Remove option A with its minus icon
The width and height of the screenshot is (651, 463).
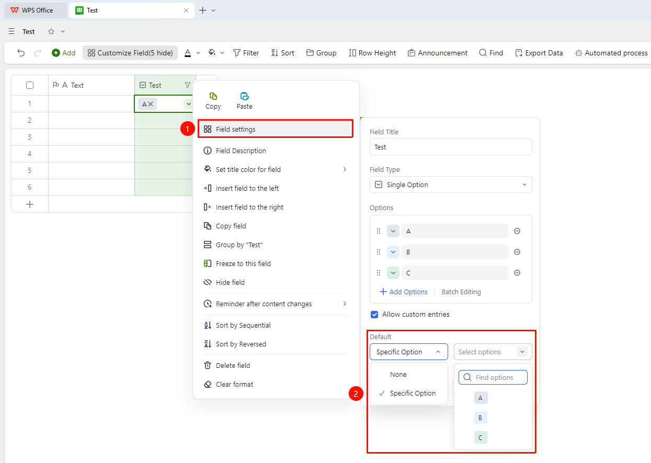click(517, 231)
